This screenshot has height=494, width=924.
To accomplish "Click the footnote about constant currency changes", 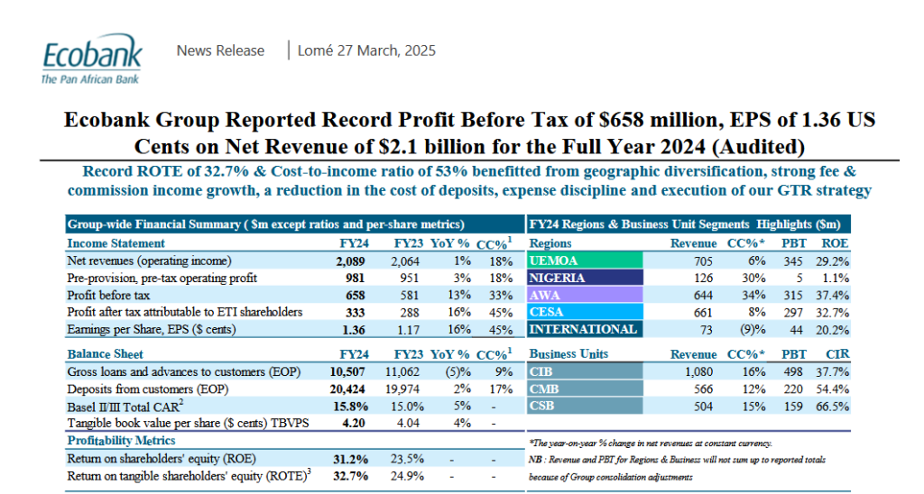I will pos(651,443).
